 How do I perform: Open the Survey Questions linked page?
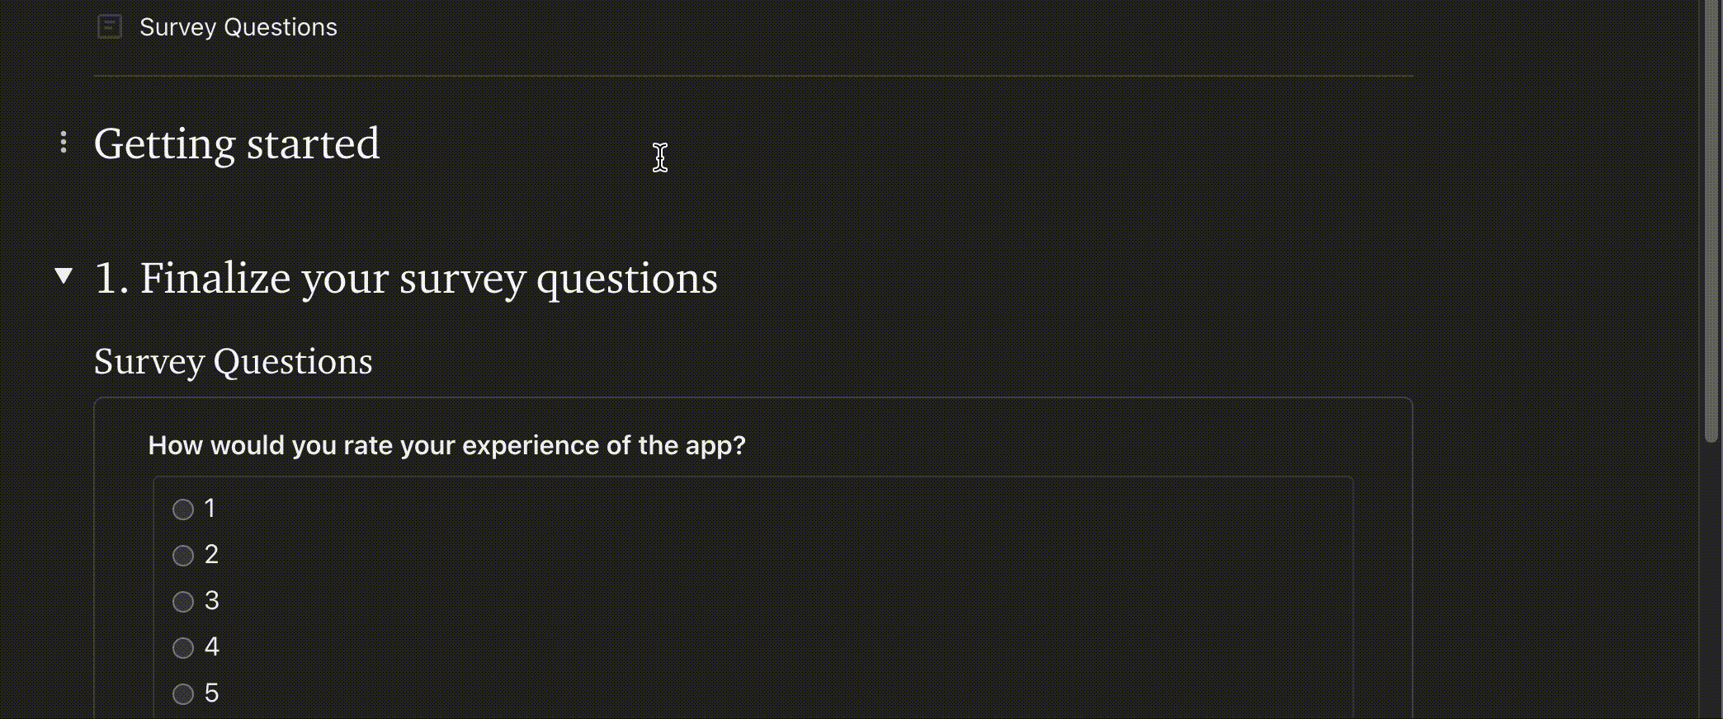(x=238, y=26)
